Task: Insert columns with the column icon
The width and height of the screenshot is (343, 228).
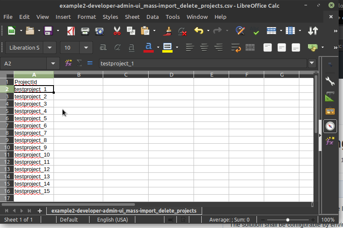Action: [290, 31]
